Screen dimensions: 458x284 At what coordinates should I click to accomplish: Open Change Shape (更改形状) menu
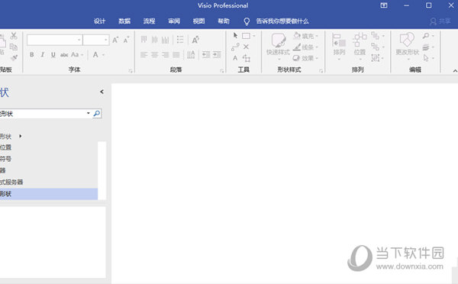coord(407,46)
